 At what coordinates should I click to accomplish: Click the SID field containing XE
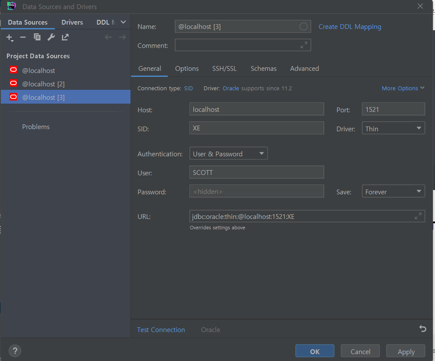pos(256,128)
